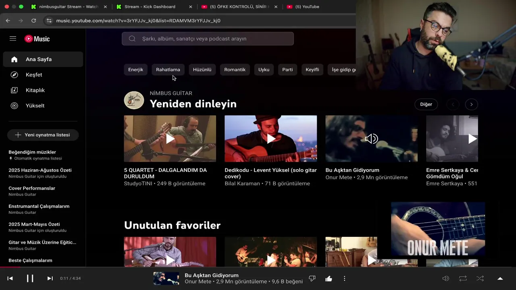Screen dimensions: 516x290
Task: Select the Rahatlama mood chip
Action: pyautogui.click(x=168, y=70)
